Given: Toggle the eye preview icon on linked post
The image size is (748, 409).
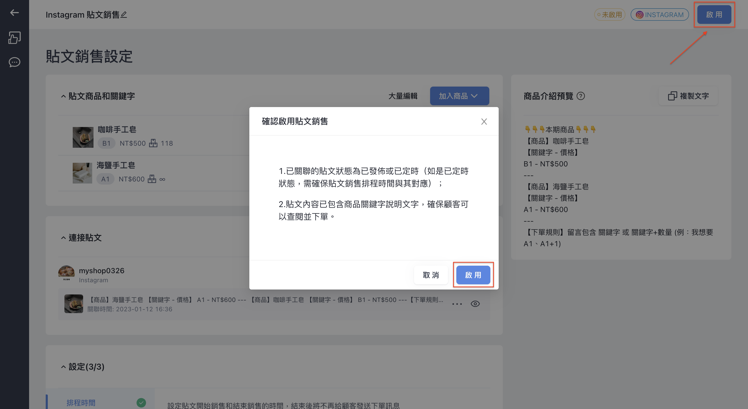Looking at the screenshot, I should [475, 304].
